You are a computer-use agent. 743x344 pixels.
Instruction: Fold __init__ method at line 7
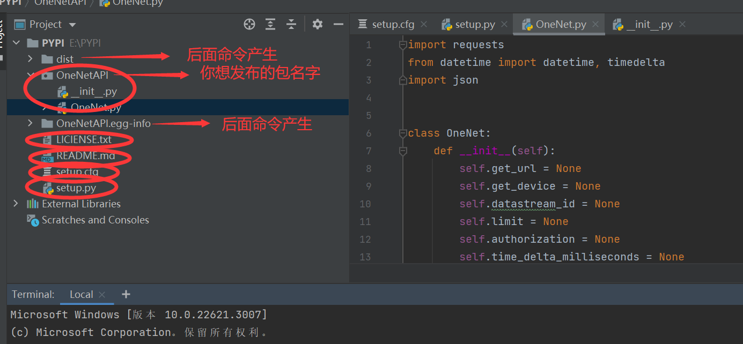click(403, 152)
